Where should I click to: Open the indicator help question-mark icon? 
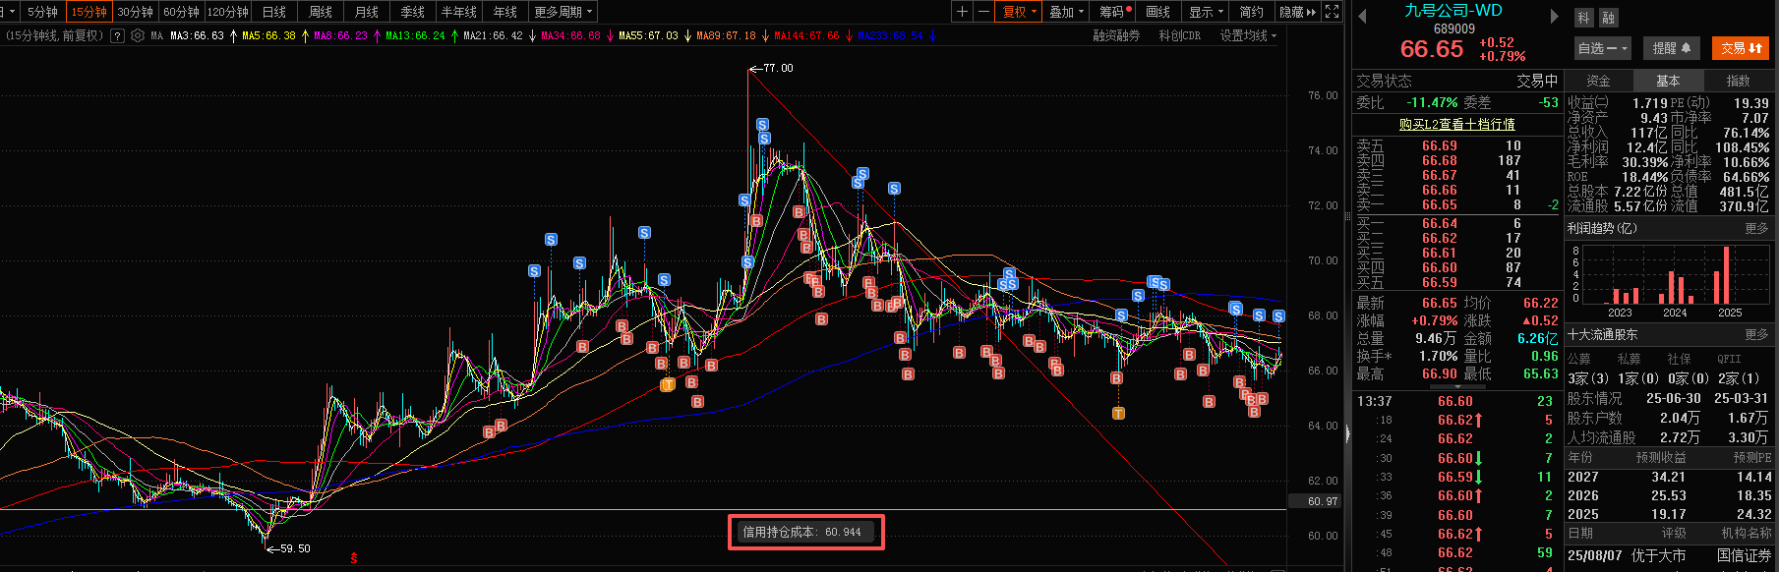click(118, 35)
